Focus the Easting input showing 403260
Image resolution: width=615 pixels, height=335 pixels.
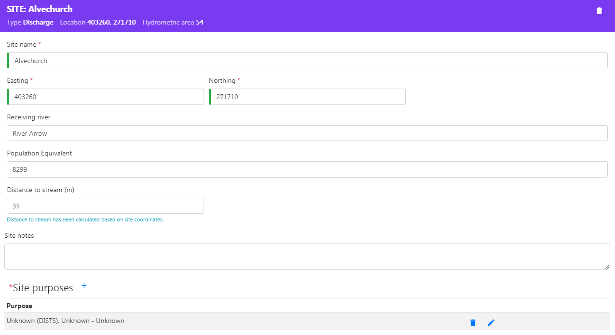point(106,97)
